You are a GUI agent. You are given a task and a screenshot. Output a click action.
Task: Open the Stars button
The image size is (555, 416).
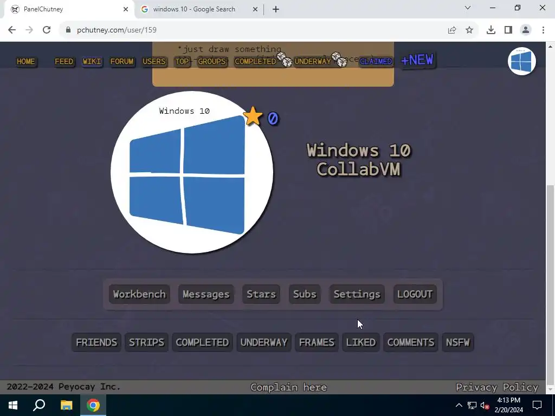point(261,294)
